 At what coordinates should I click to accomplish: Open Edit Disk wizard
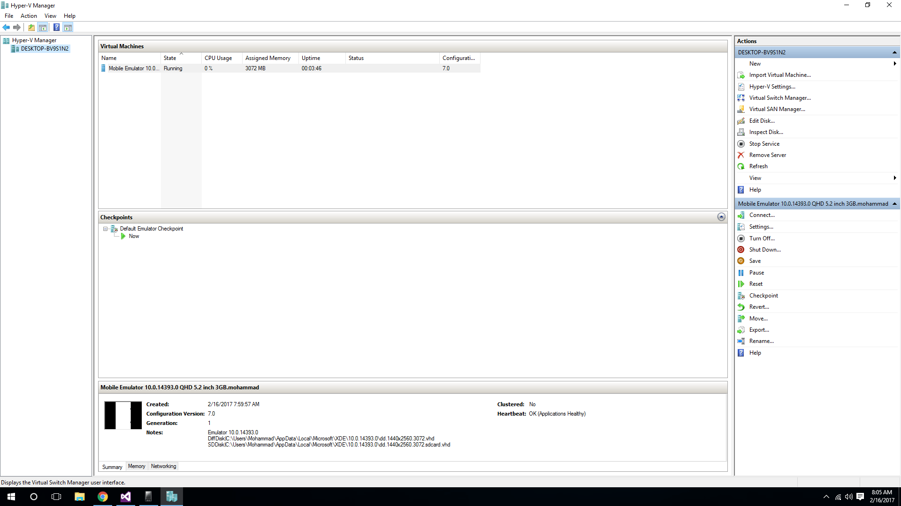tap(762, 121)
